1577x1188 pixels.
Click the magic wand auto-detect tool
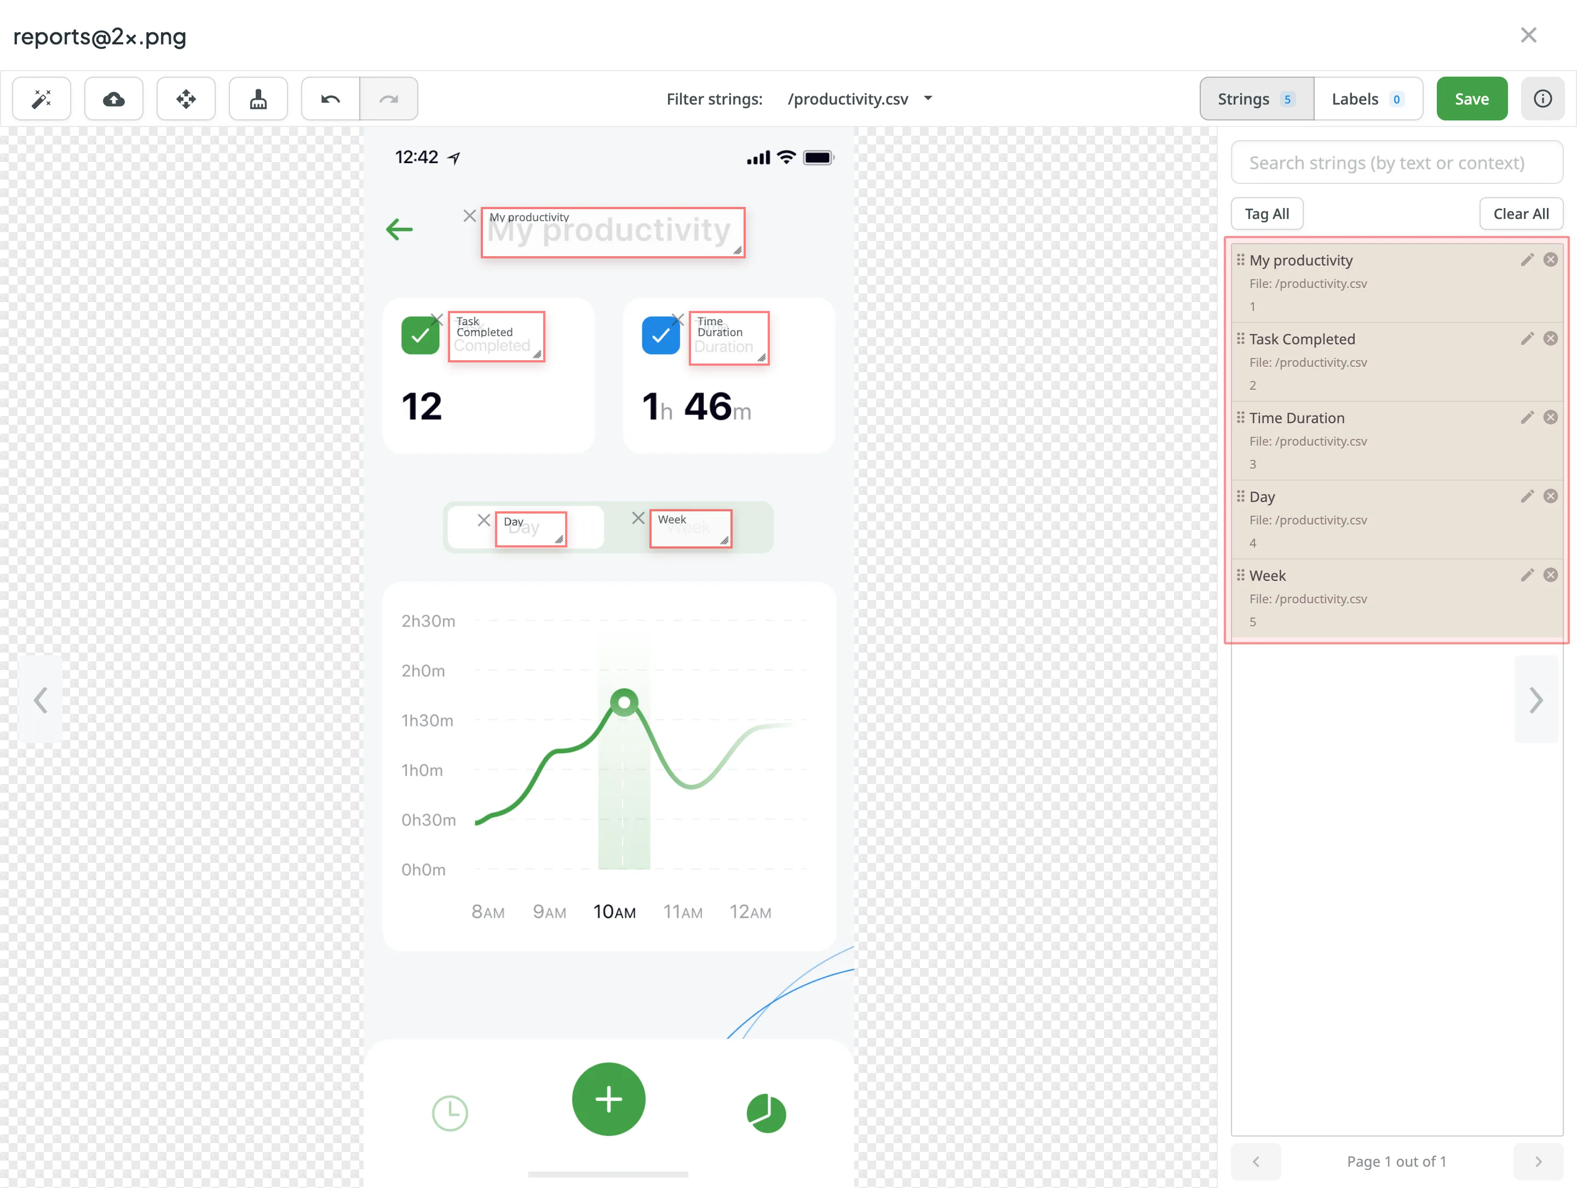point(42,99)
